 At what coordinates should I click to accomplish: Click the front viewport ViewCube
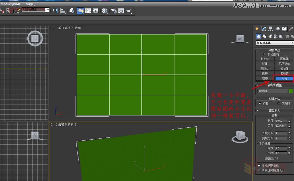tap(240, 39)
